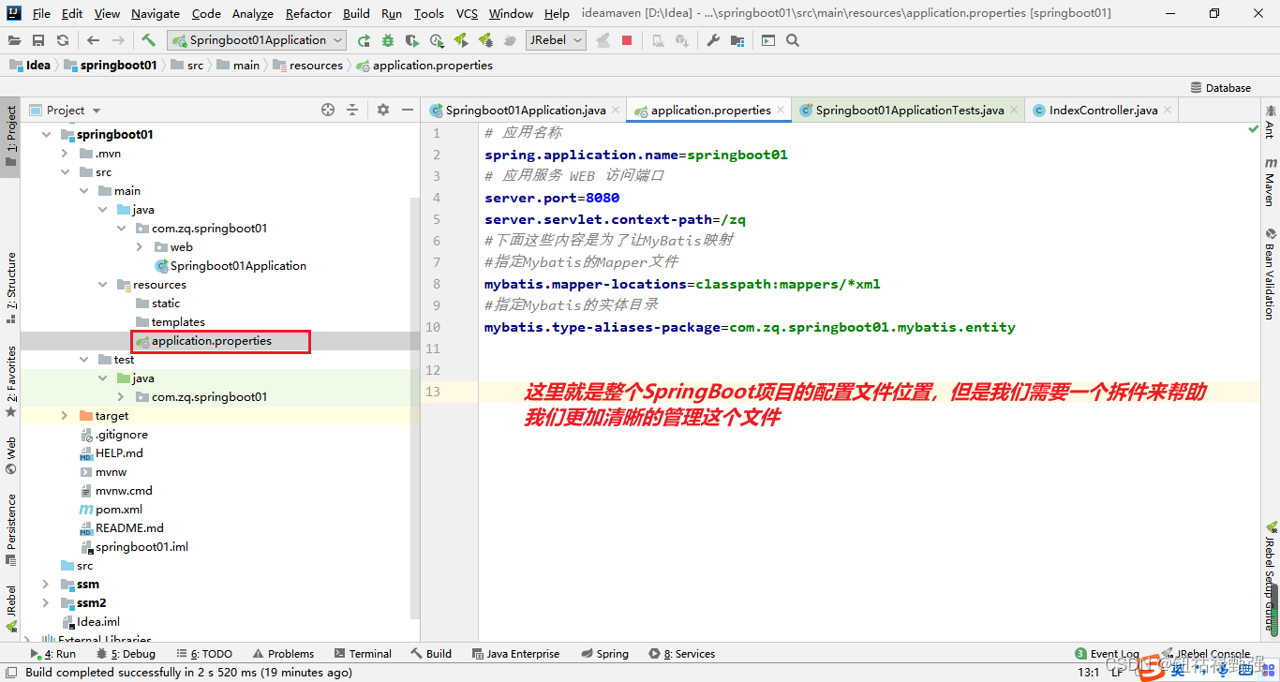Click the 13:1 cursor position in status bar
The image size is (1280, 682).
(1089, 672)
